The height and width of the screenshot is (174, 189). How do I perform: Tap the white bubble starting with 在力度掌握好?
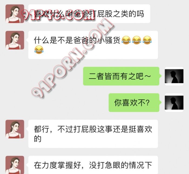click(x=93, y=165)
